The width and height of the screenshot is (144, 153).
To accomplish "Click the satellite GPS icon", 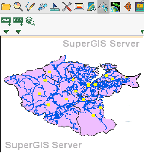I will [x=43, y=7].
